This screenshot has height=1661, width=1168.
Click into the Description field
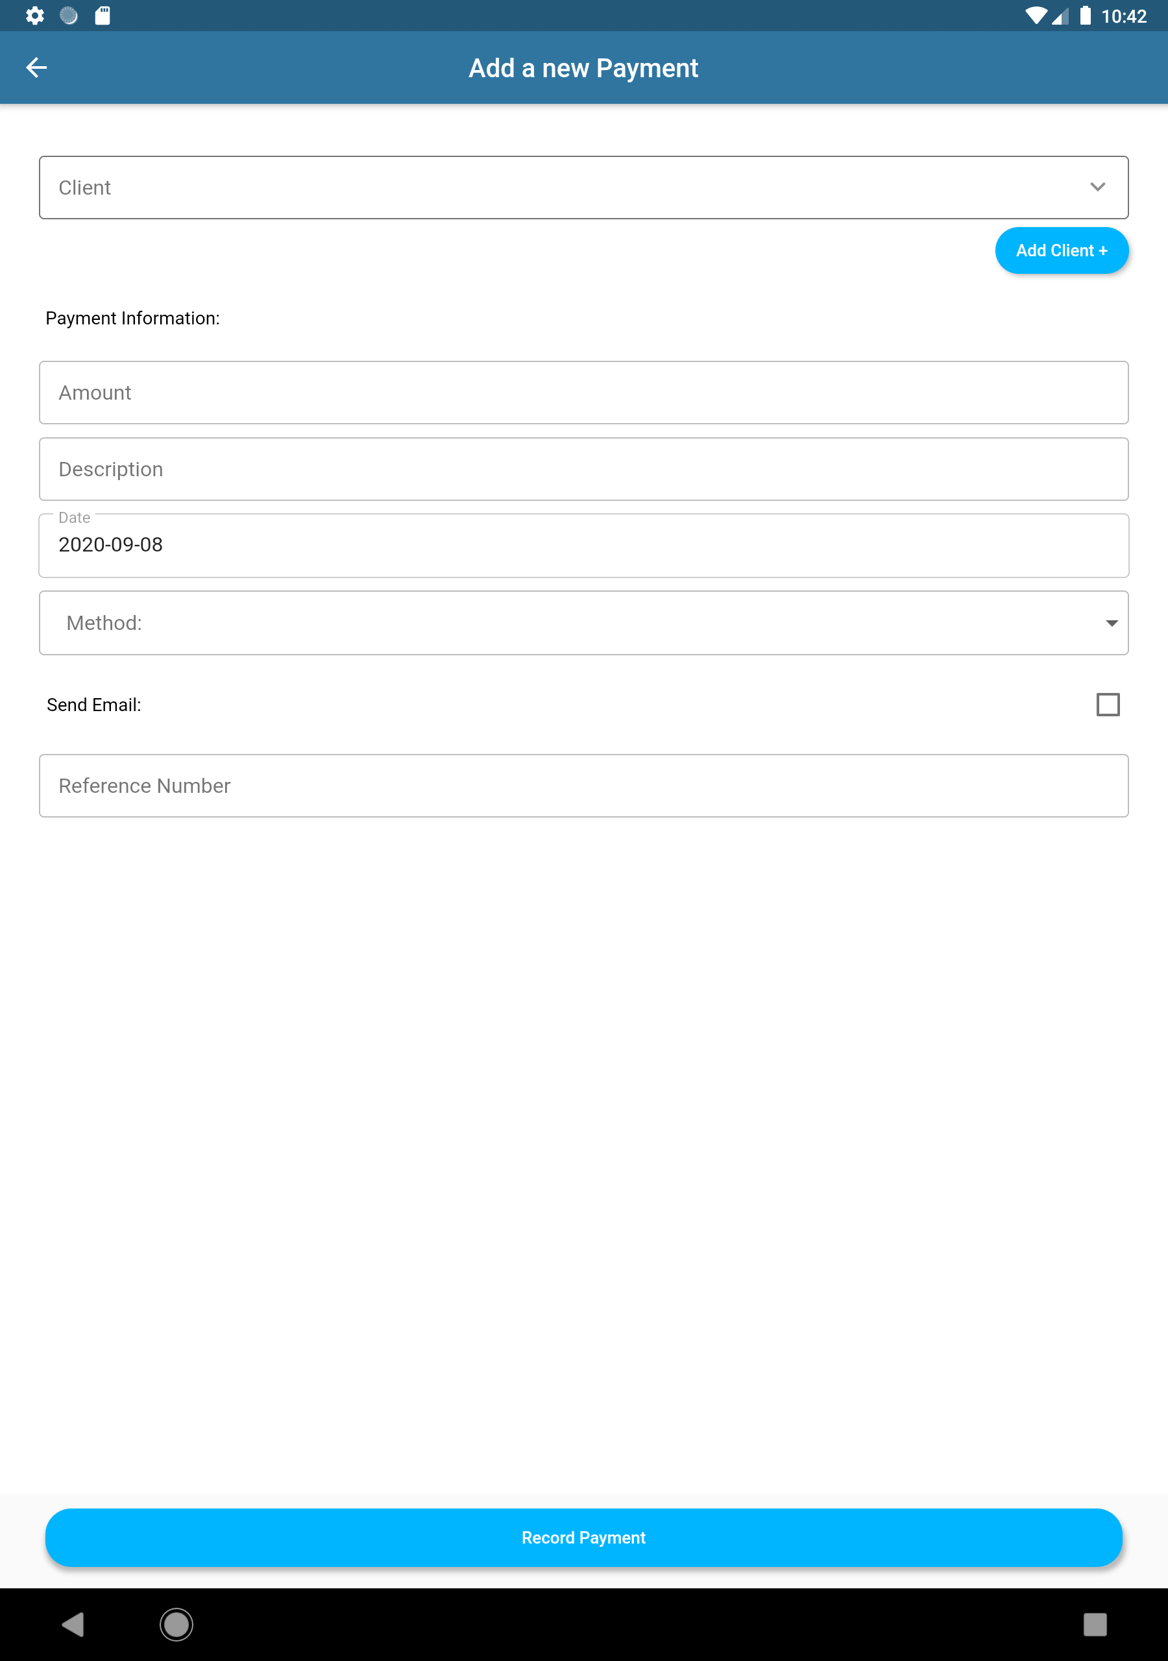[x=583, y=470]
